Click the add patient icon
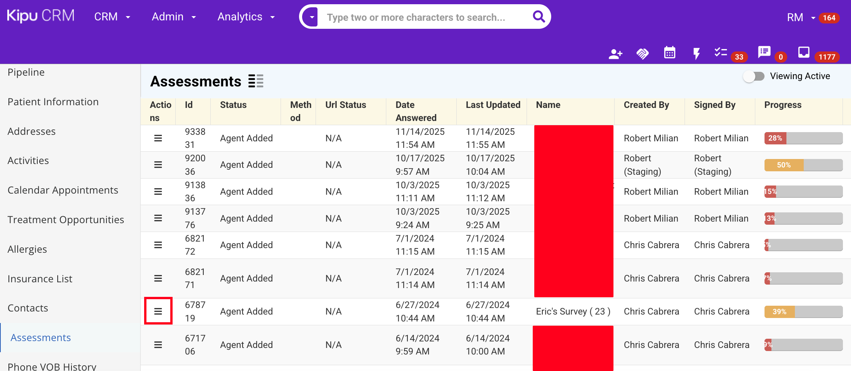Image resolution: width=851 pixels, height=371 pixels. [615, 54]
